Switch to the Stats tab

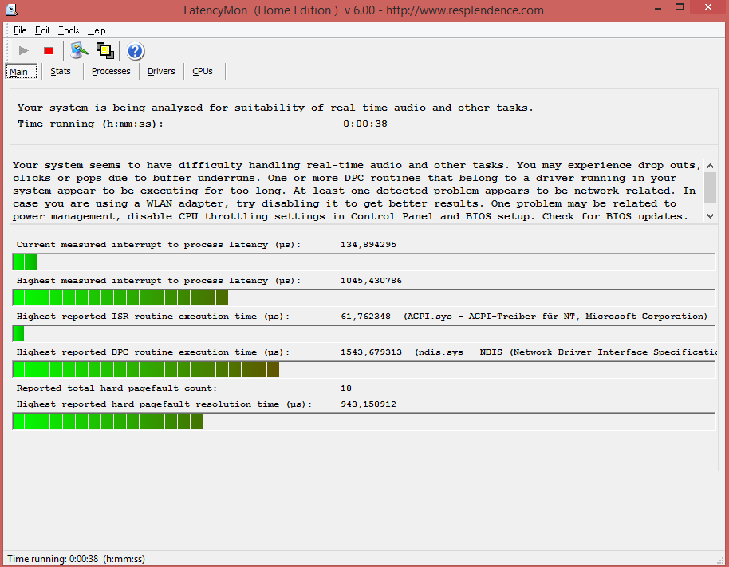pyautogui.click(x=61, y=71)
